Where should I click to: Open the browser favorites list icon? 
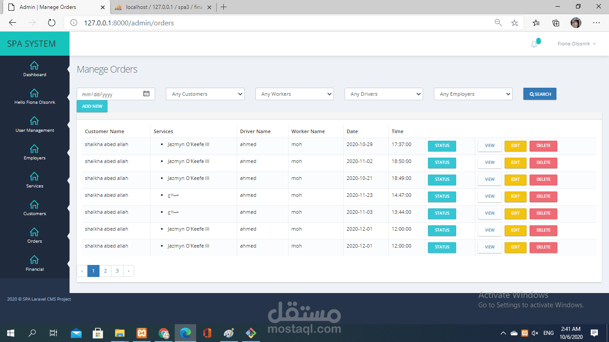[536, 23]
